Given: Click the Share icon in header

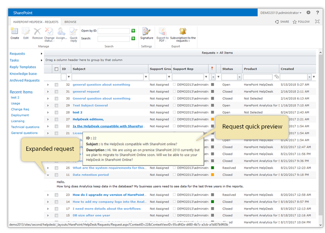Looking at the screenshot, I should point(277,22).
